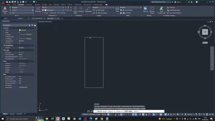Viewport: 215px width, 121px height.
Task: Click the AutoCAD application menu logo
Action: (x=3, y=3)
